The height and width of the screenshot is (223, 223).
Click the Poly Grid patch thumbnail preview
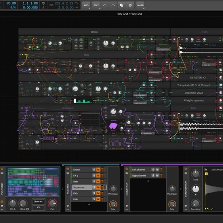[33, 182]
